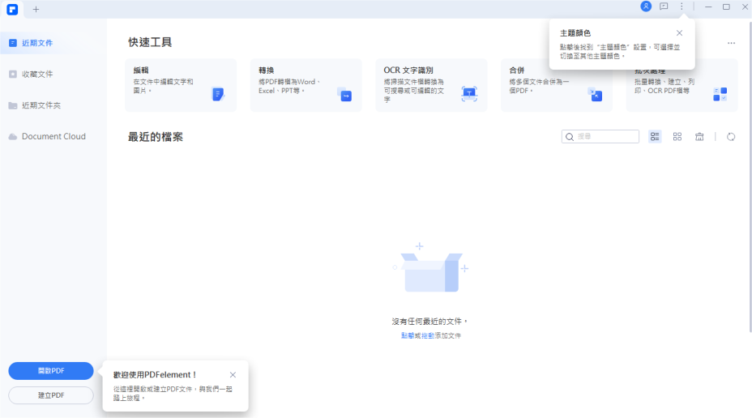Open the user account profile icon
752x418 pixels.
pyautogui.click(x=646, y=6)
